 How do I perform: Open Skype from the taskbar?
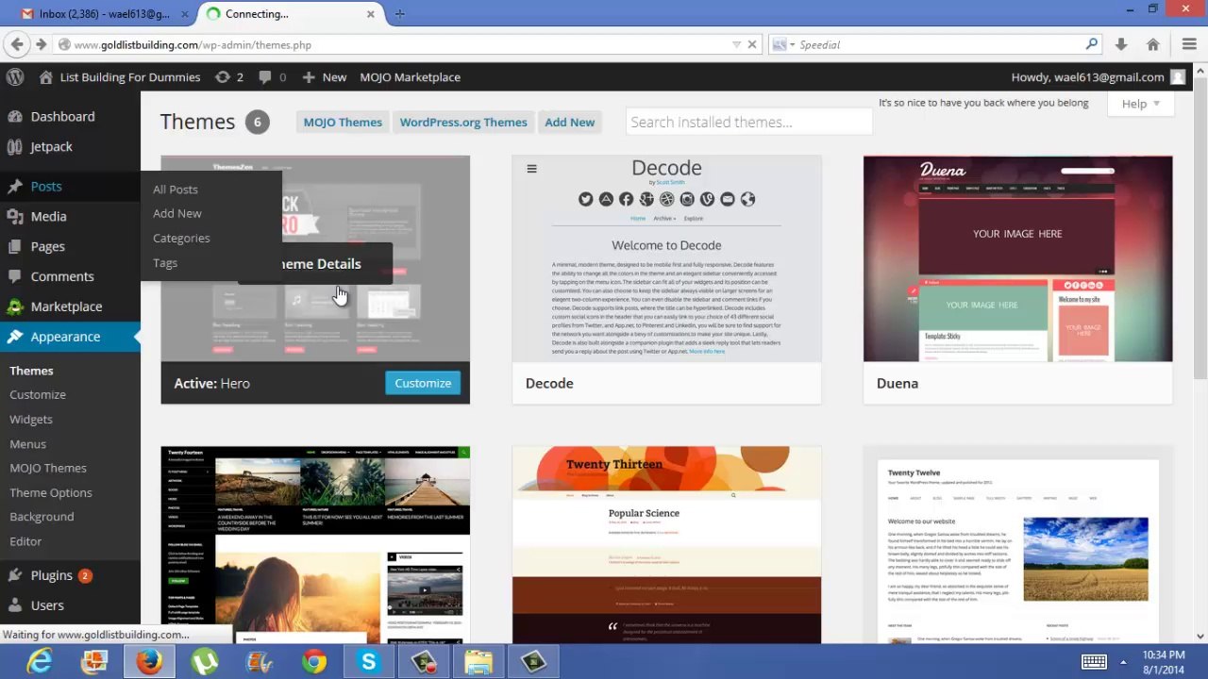[x=368, y=662]
